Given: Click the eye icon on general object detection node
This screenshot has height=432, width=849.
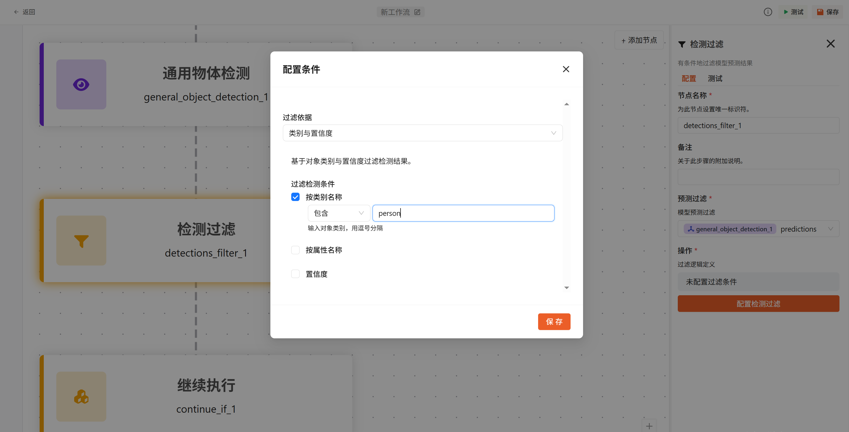Looking at the screenshot, I should (x=81, y=84).
